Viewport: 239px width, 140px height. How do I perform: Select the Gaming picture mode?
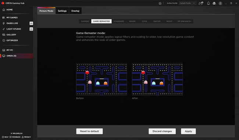pos(85,21)
